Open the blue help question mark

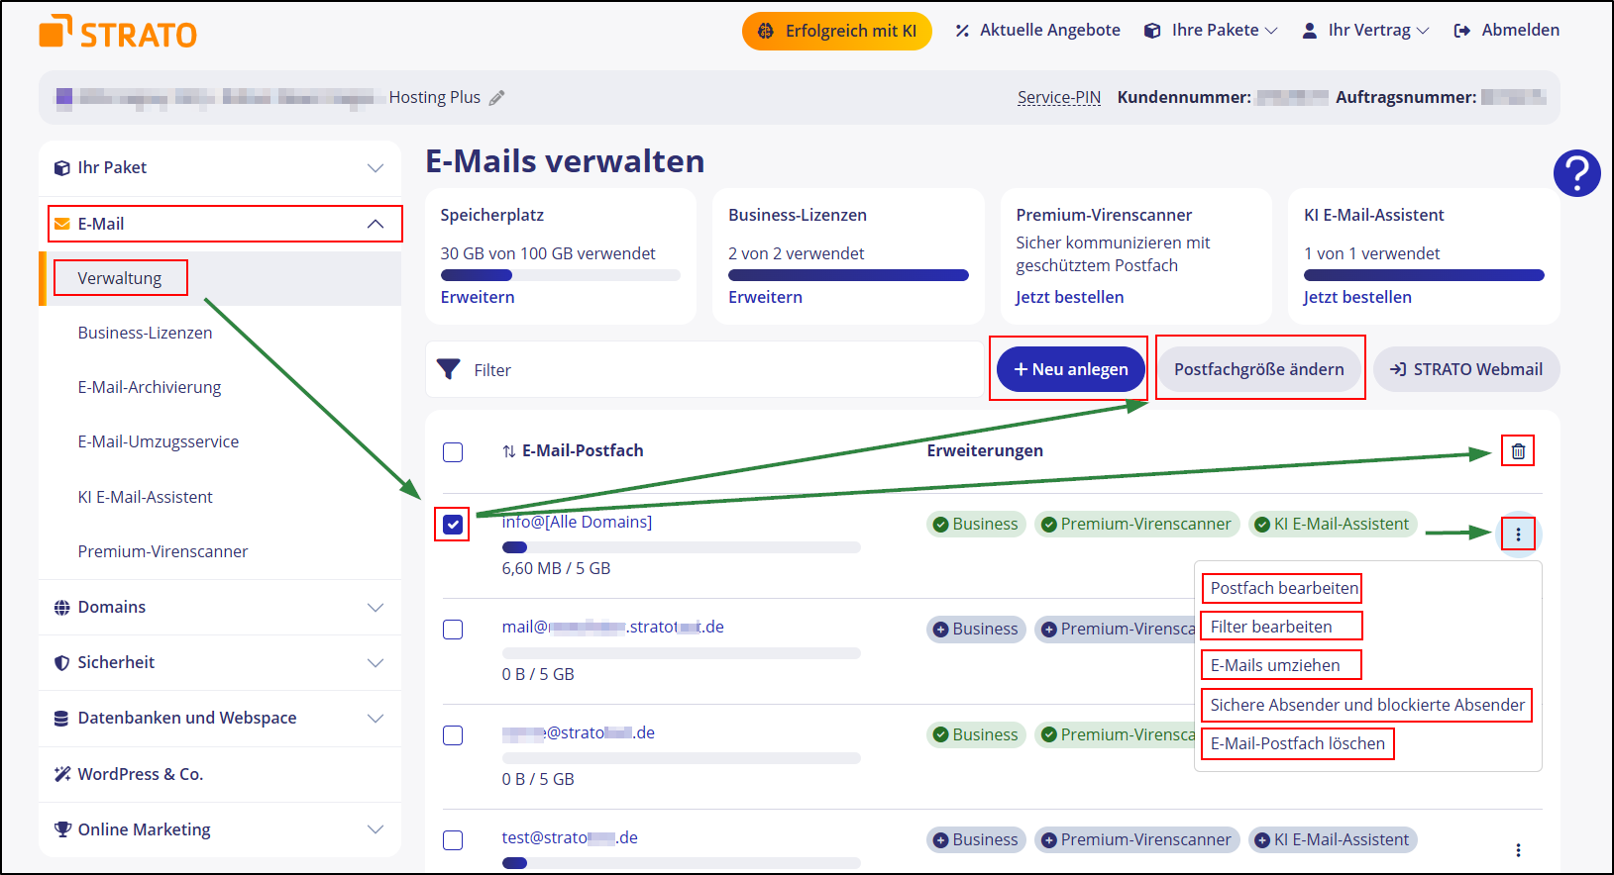[1576, 173]
